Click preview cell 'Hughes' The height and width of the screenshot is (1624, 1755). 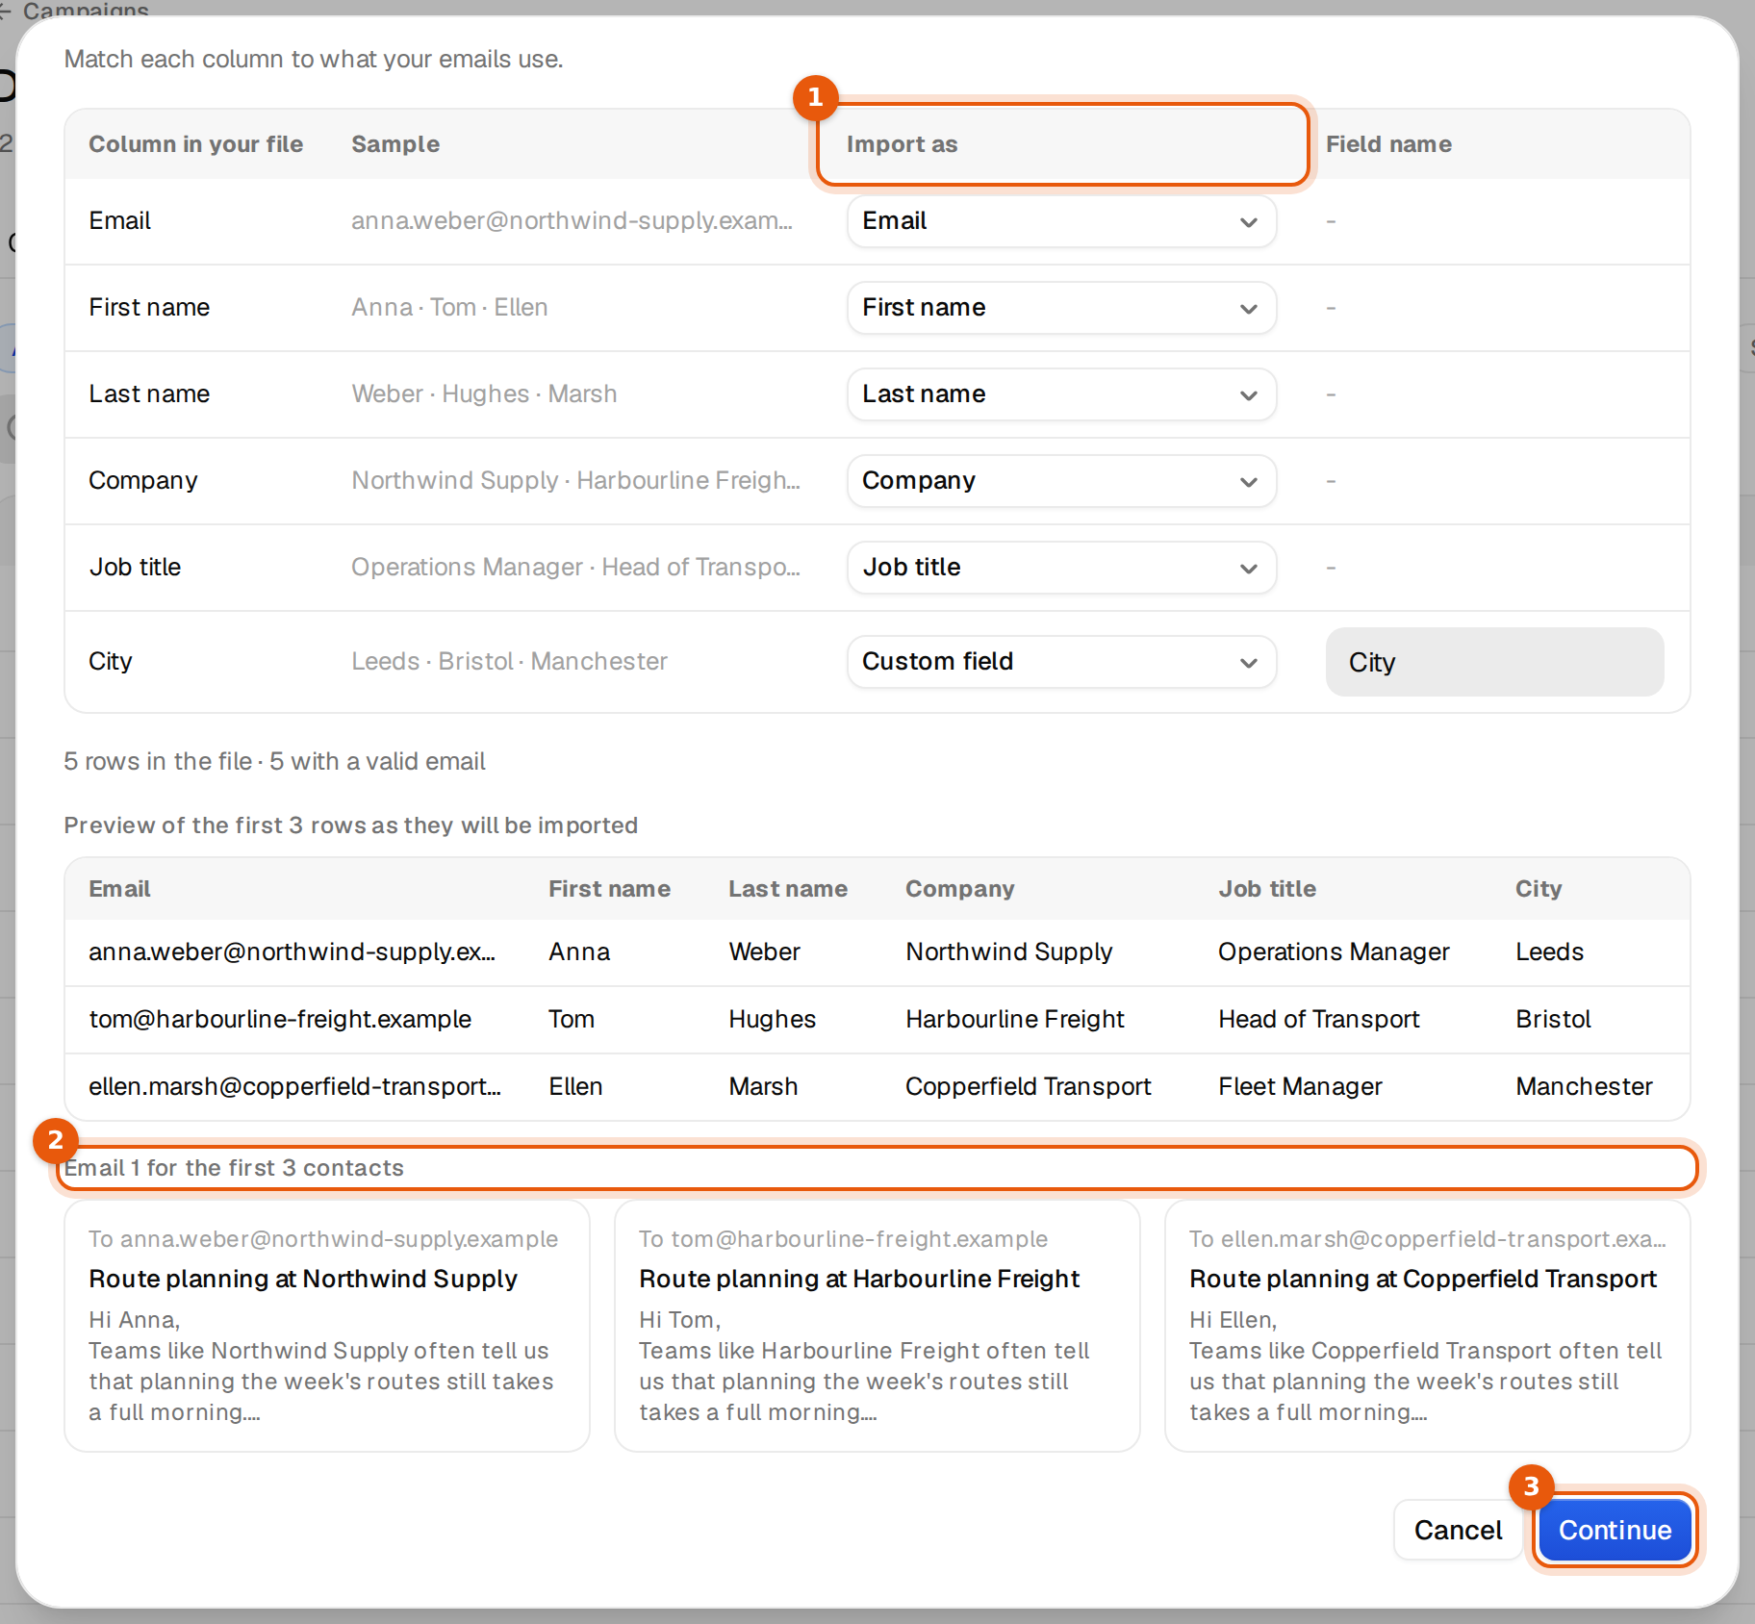click(772, 1020)
